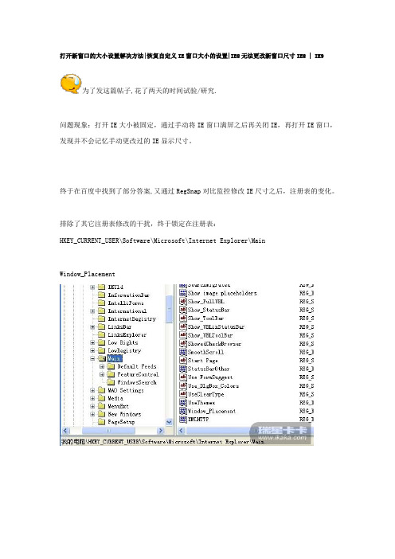Image resolution: width=395 pixels, height=559 pixels.
Task: Click the bold document title line
Action: (x=191, y=56)
